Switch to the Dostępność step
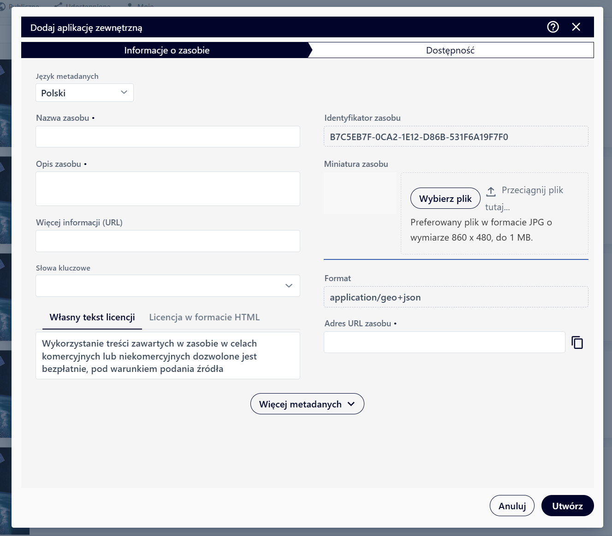 click(x=450, y=50)
